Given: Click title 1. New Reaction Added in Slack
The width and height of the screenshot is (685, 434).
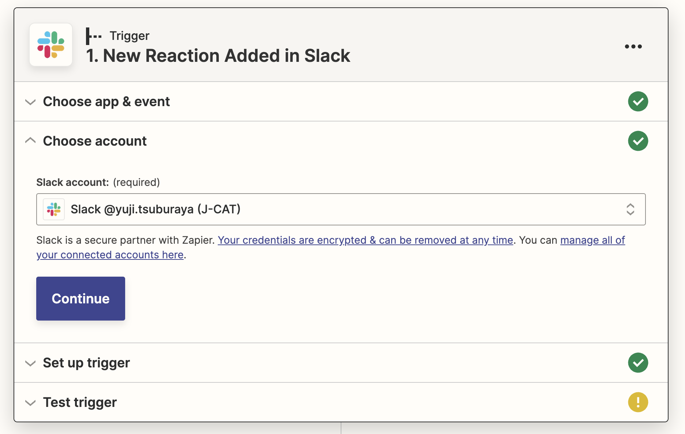Looking at the screenshot, I should (218, 56).
